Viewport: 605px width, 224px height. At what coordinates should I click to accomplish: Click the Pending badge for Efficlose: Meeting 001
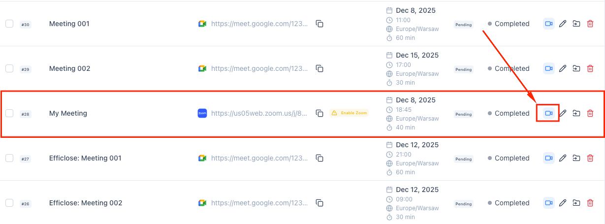[x=463, y=159]
